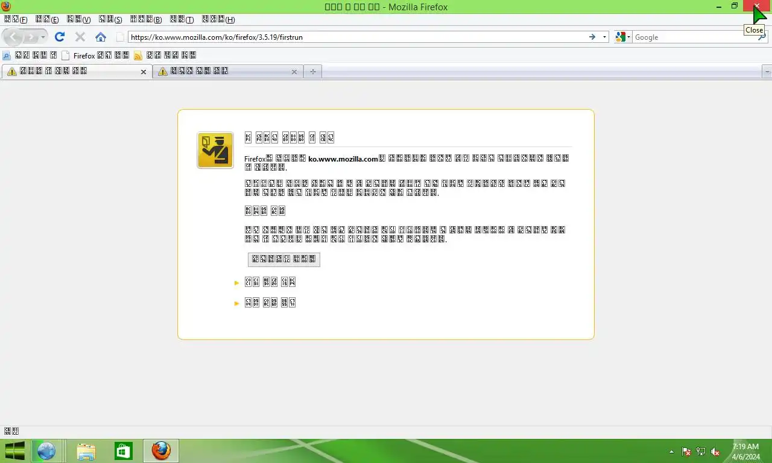Open the address bar history dropdown
The height and width of the screenshot is (463, 772).
[x=605, y=37]
